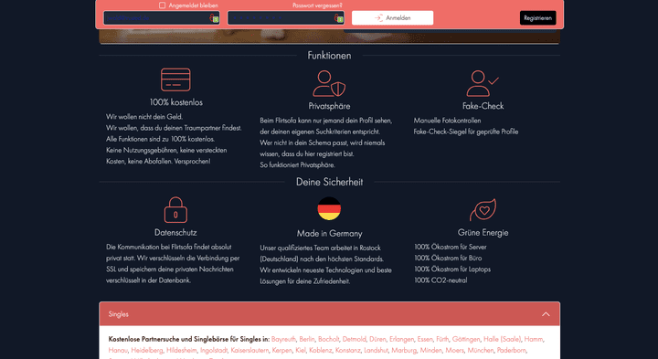Image resolution: width=658 pixels, height=359 pixels.
Task: Open the Konstanz singles link
Action: click(347, 350)
